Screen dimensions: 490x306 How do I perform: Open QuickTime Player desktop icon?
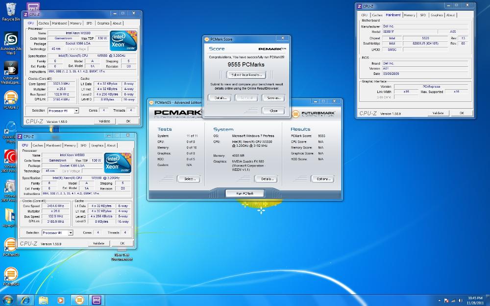11,132
